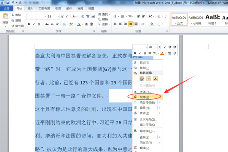Image resolution: width=228 pixels, height=152 pixels.
Task: Open the font dialog launcher in ribbon
Action: coord(94,31)
